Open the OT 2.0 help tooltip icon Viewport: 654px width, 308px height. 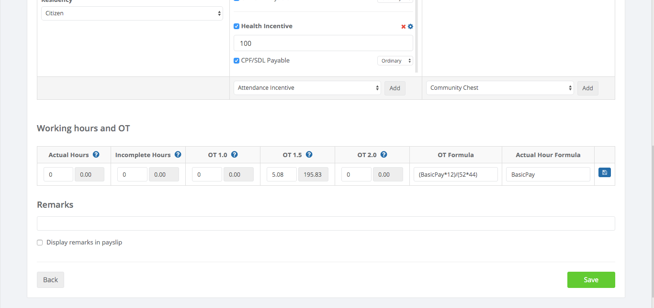384,155
